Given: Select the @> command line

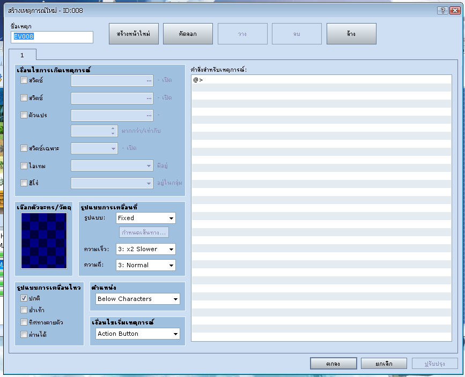Looking at the screenshot, I should (321, 80).
